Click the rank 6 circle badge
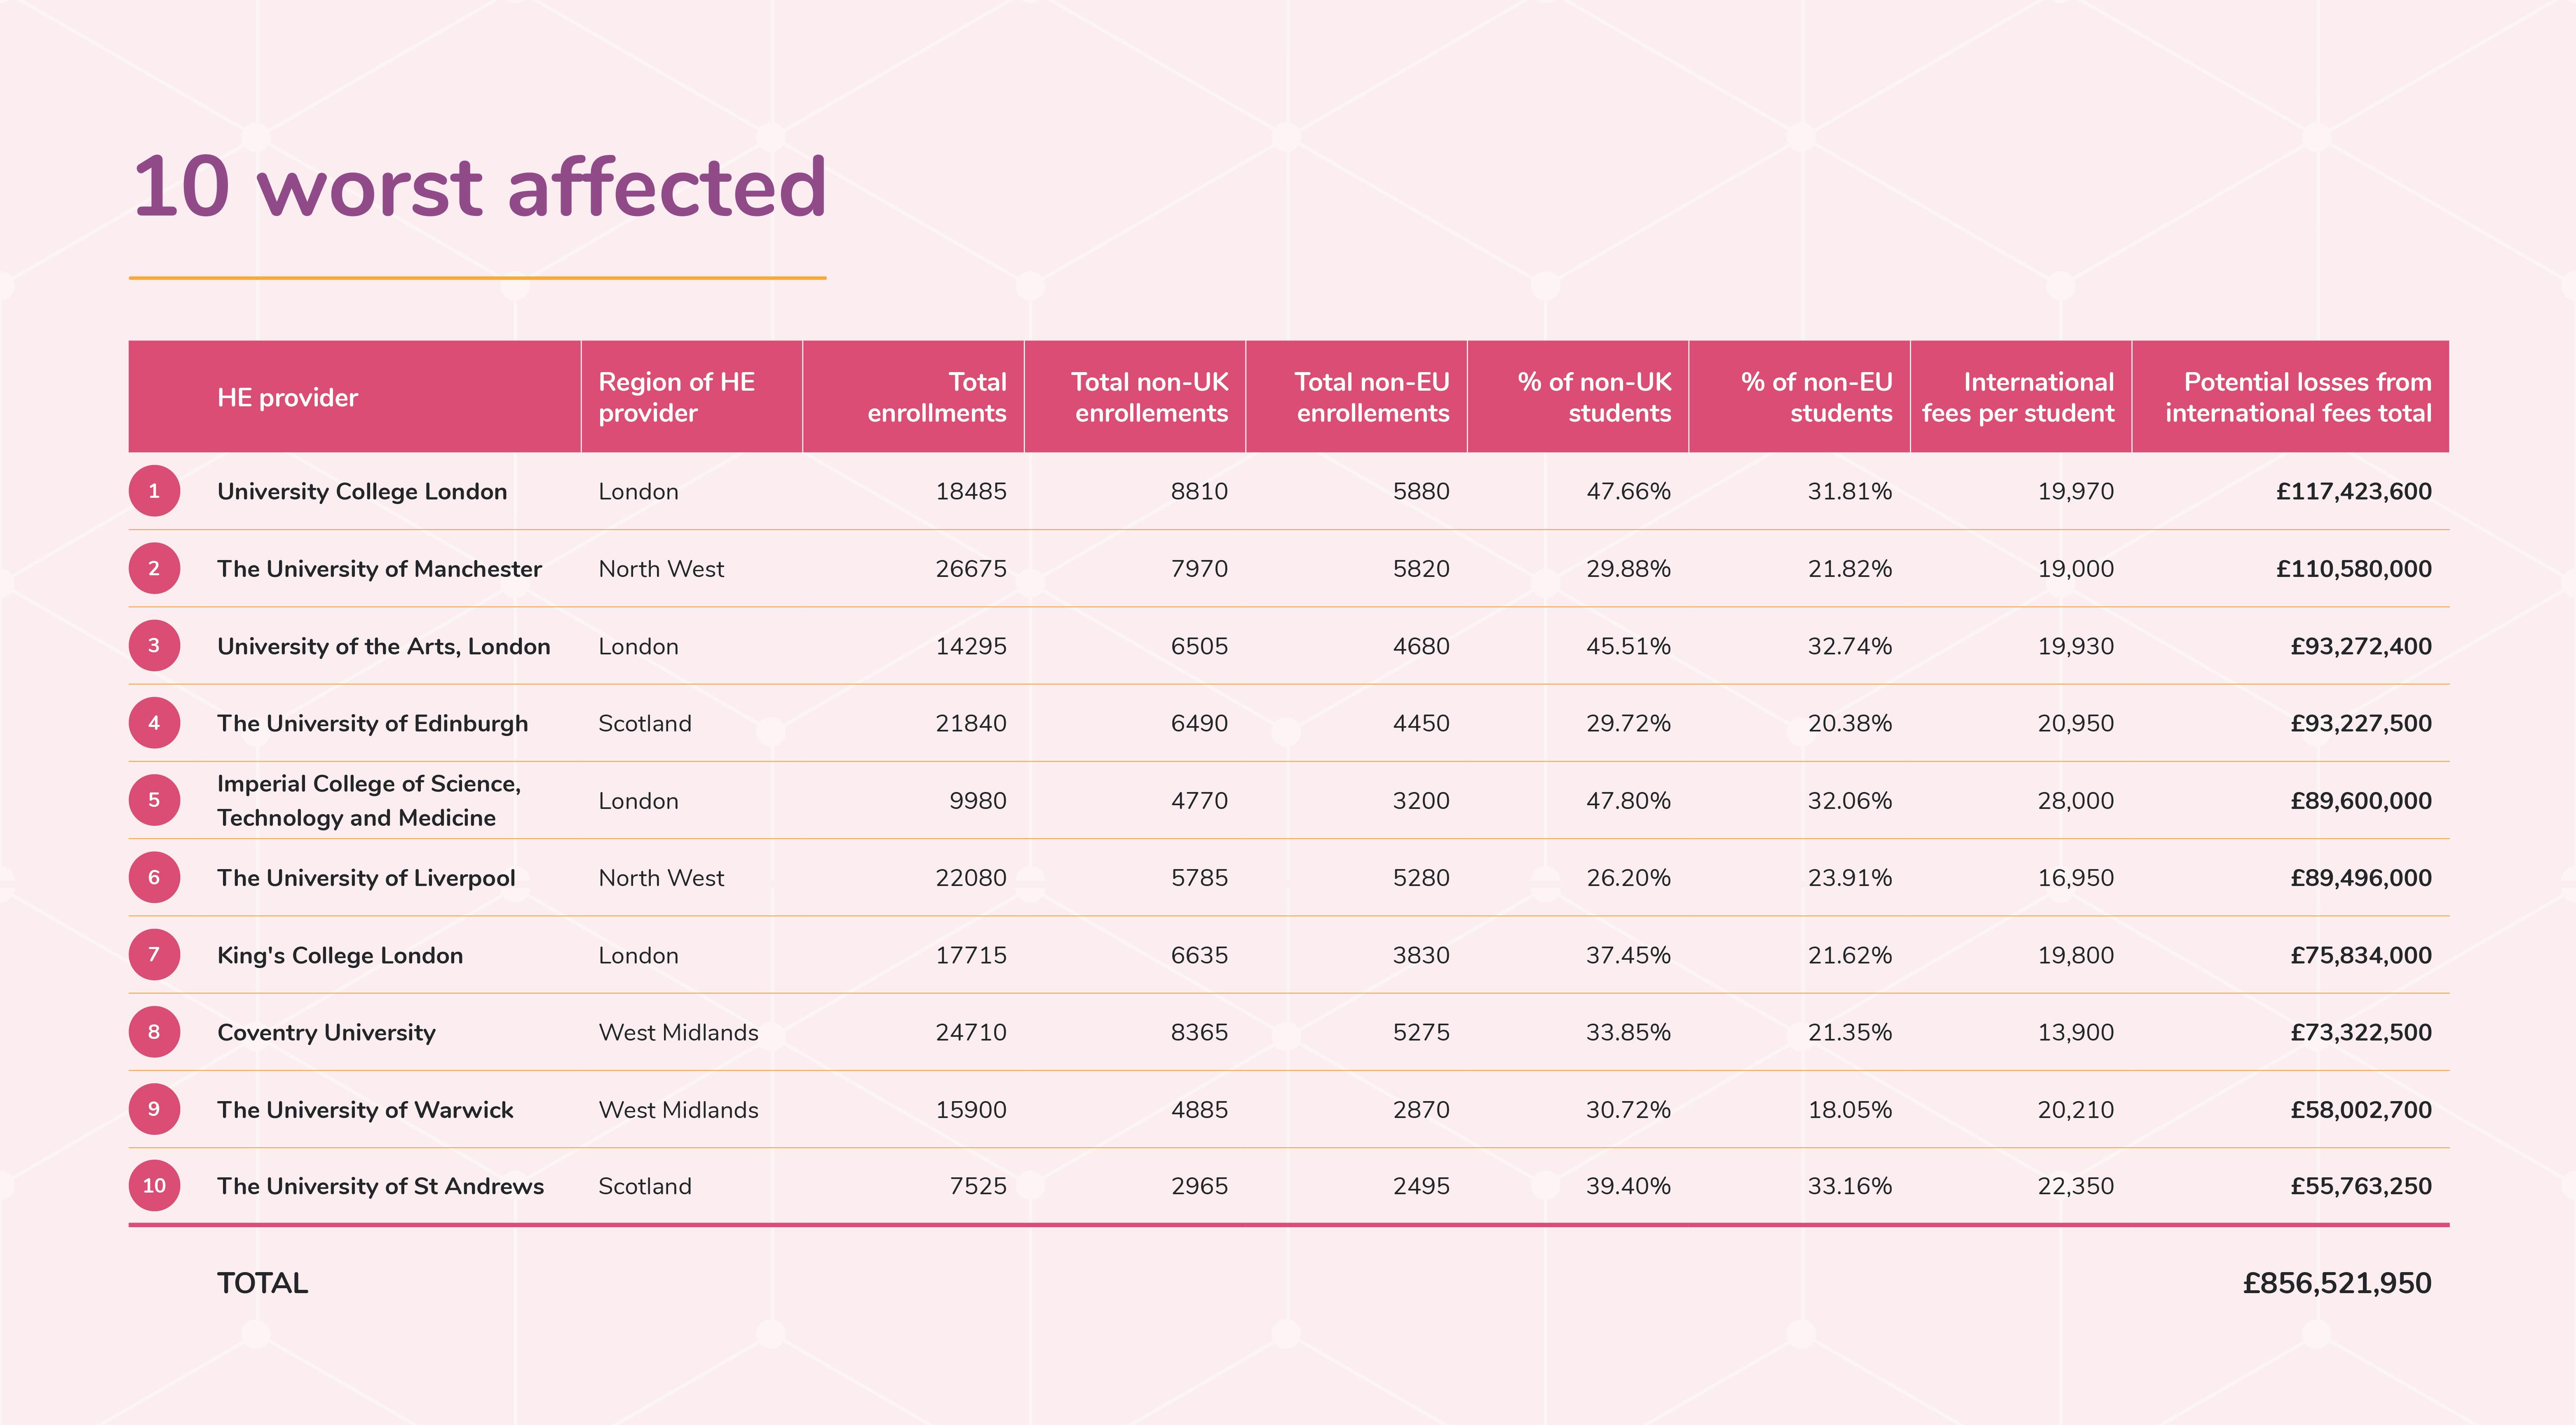Screen dimensions: 2576x1425 tap(154, 877)
